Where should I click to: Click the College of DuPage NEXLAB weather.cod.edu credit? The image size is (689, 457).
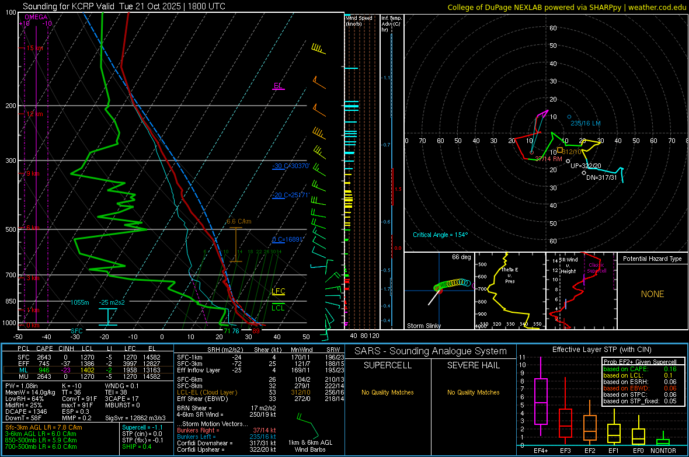click(566, 7)
